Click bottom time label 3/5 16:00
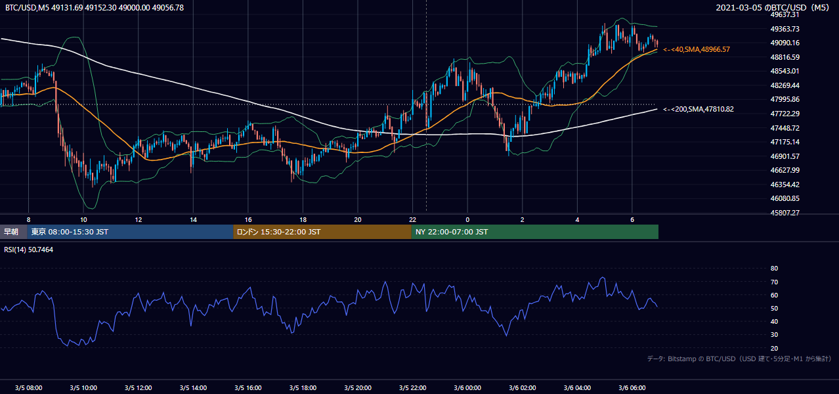The width and height of the screenshot is (839, 394). (x=248, y=388)
